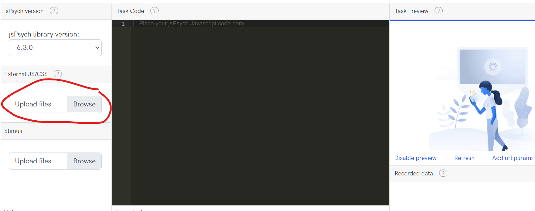This screenshot has width=535, height=211.
Task: Click the Task Preview help icon
Action: coord(439,11)
